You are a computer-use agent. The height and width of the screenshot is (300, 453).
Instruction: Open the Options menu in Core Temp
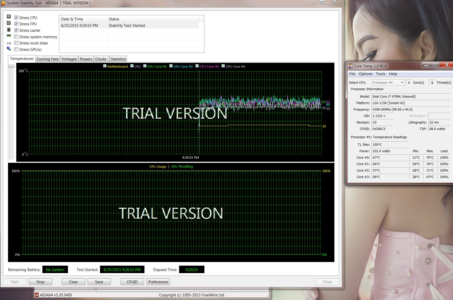coord(366,74)
